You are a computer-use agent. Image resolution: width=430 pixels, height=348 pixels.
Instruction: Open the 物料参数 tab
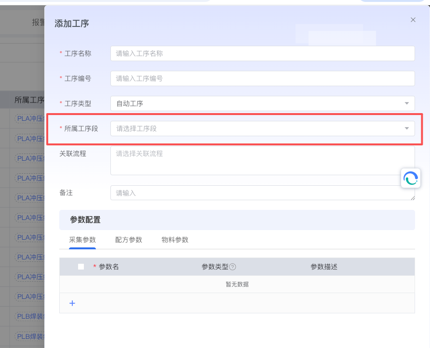point(175,240)
